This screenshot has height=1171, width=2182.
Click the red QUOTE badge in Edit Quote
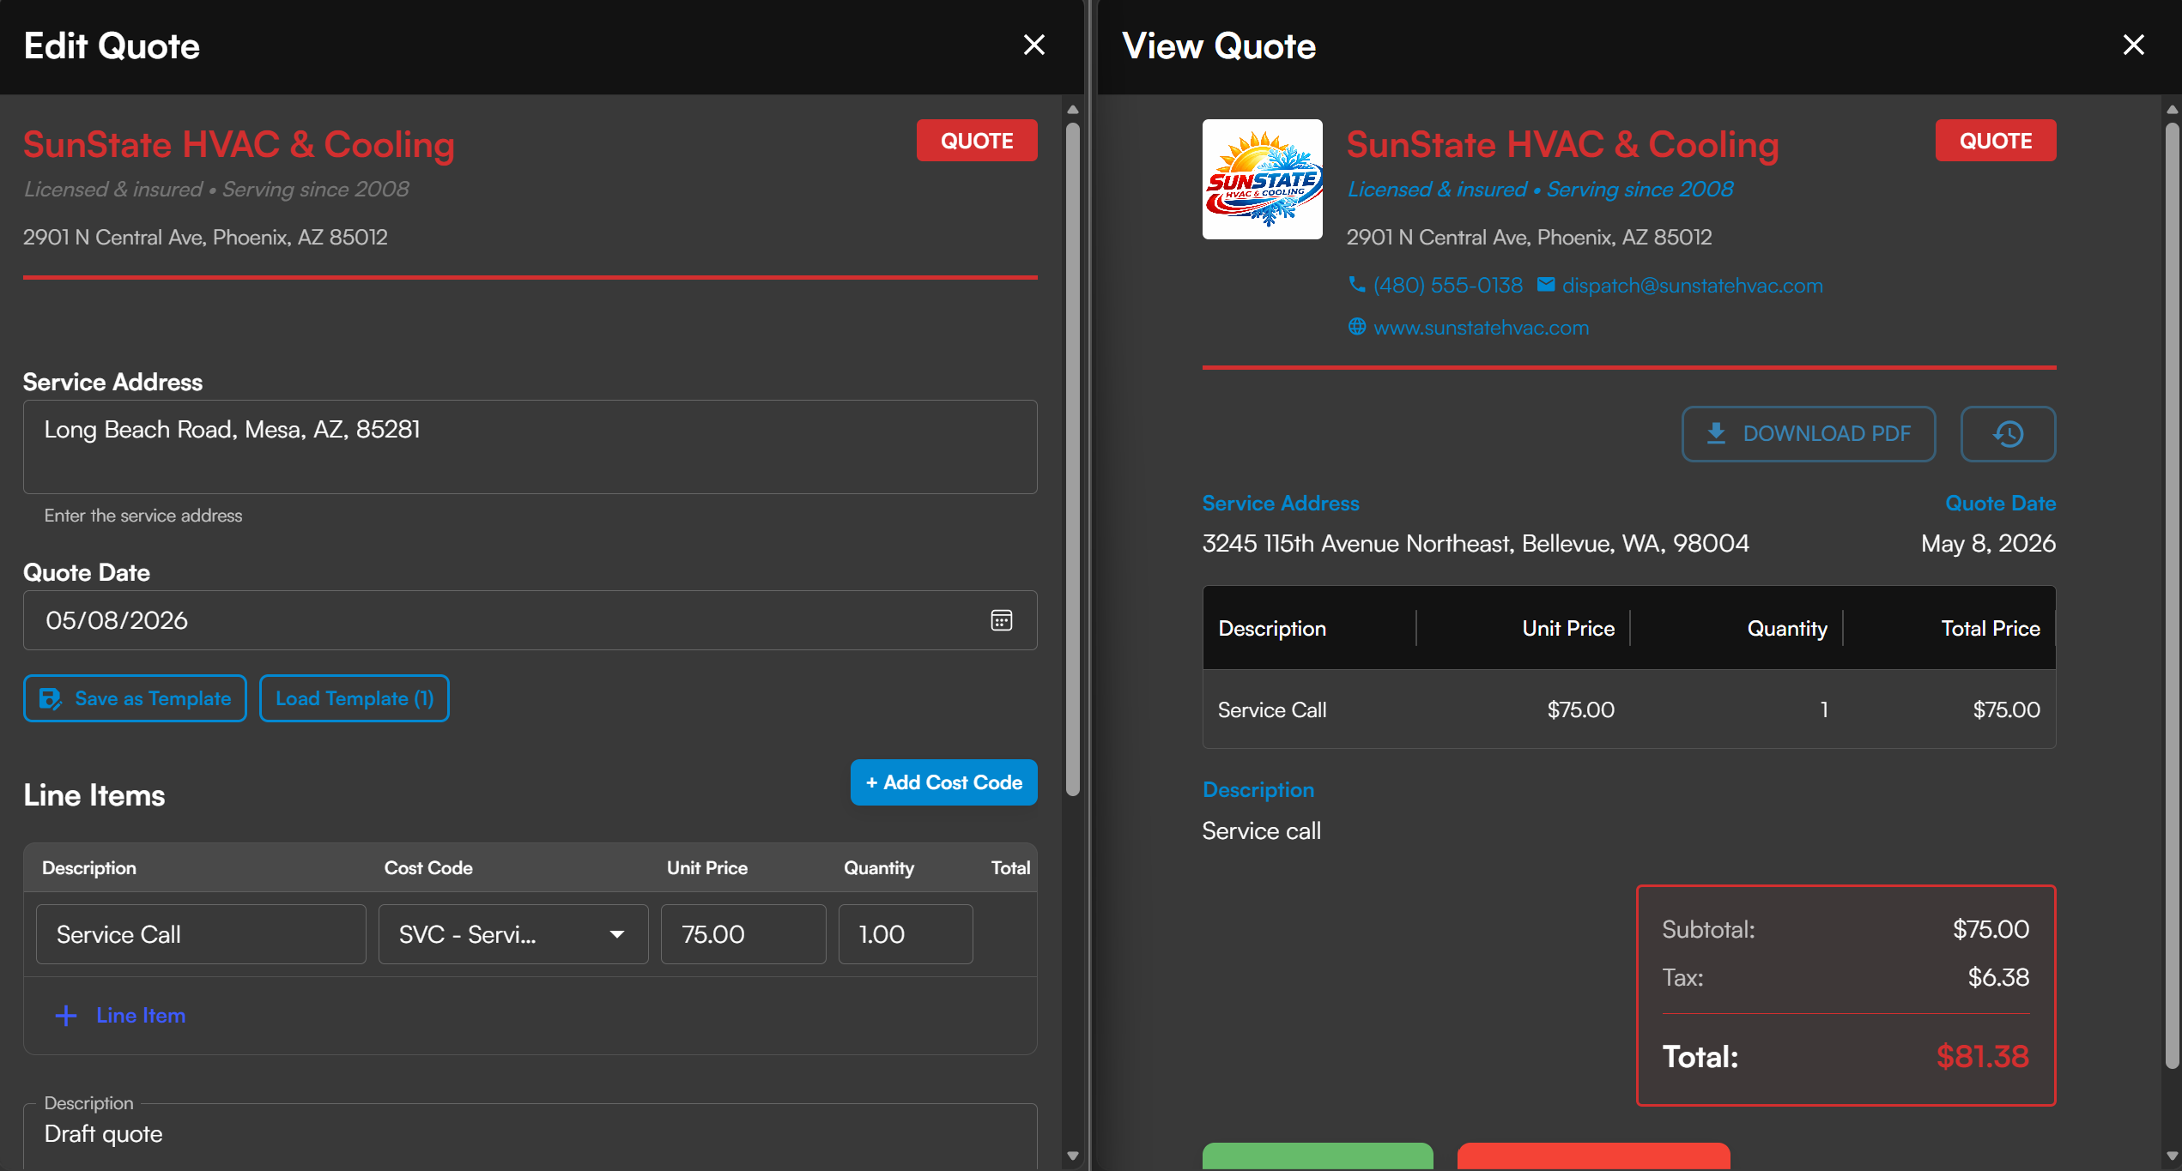click(x=977, y=141)
